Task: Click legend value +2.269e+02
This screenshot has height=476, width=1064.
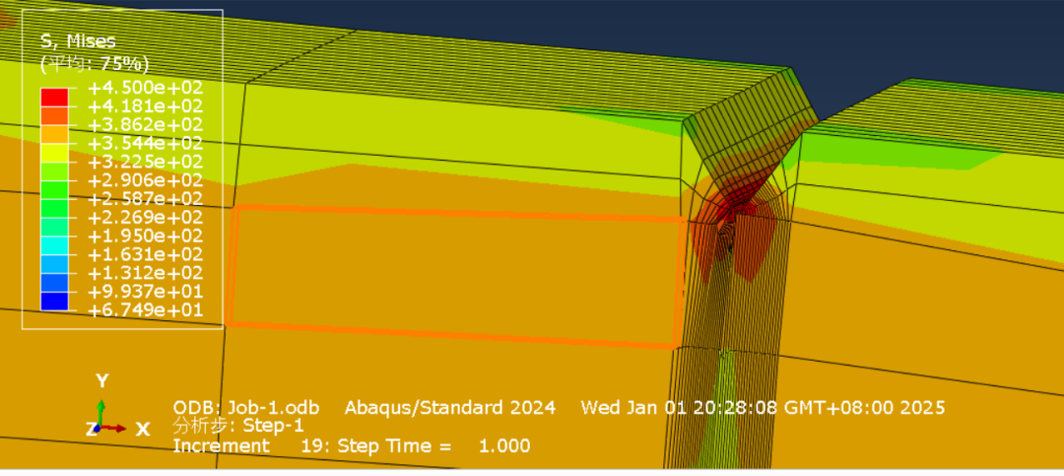Action: point(145,218)
